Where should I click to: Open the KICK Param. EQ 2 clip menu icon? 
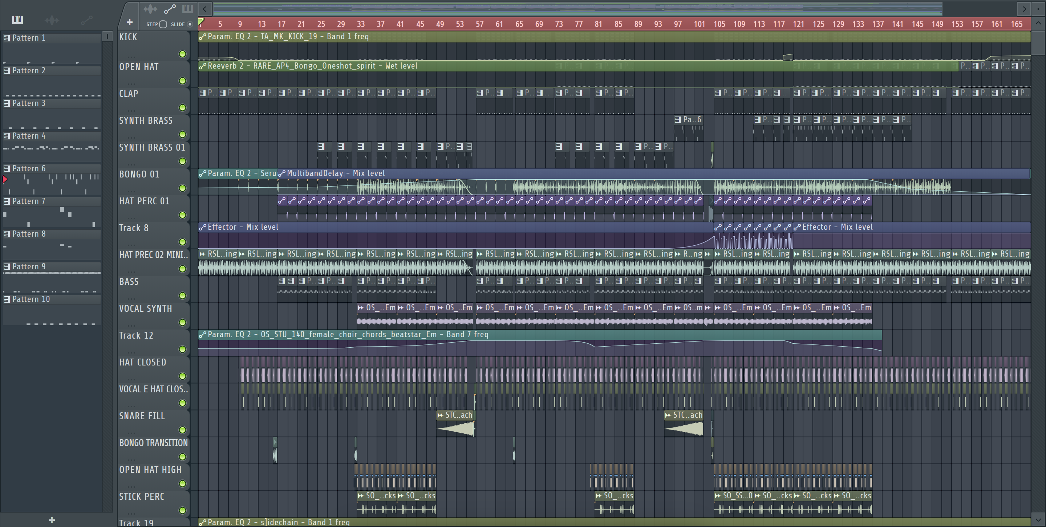coord(203,37)
